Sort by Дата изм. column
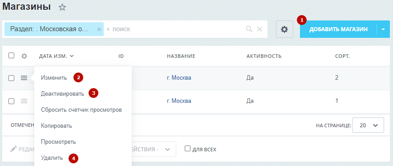This screenshot has width=393, height=166. [x=56, y=56]
